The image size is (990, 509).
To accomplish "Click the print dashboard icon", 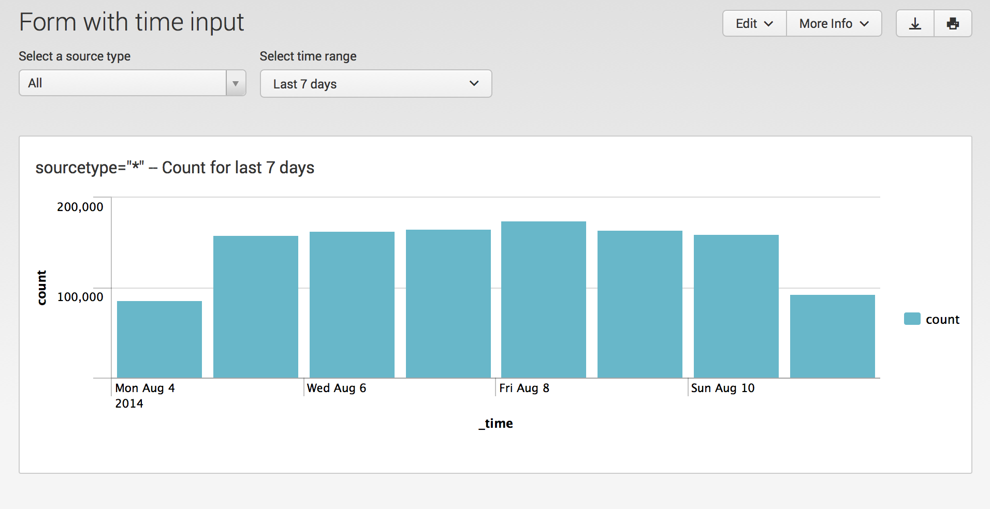I will point(953,24).
